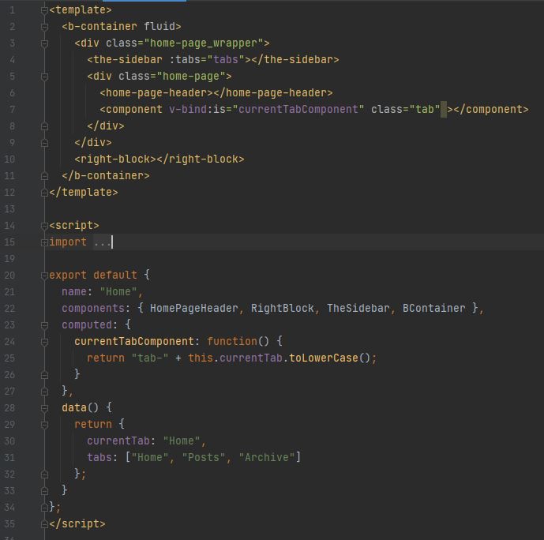This screenshot has width=544, height=540.
Task: Click the "computed" property key
Action: click(87, 325)
